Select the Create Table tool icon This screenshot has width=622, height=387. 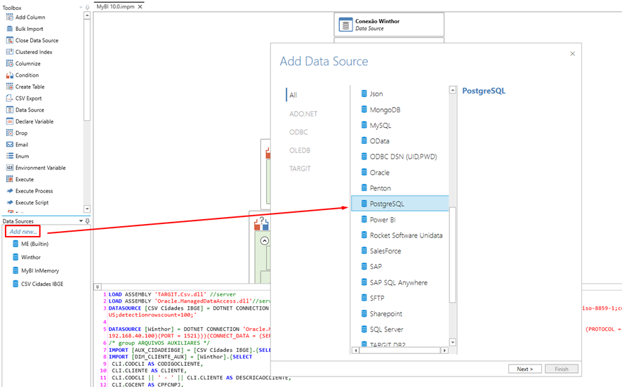10,86
